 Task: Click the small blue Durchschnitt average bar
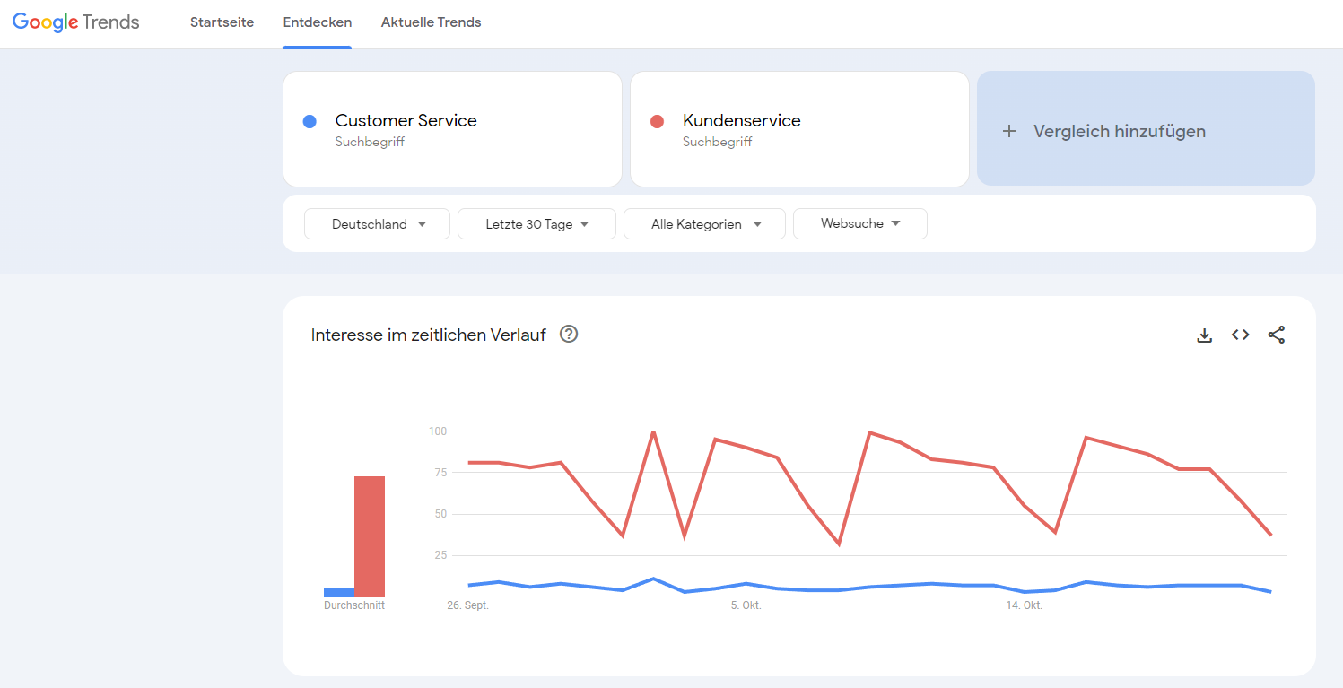coord(339,592)
